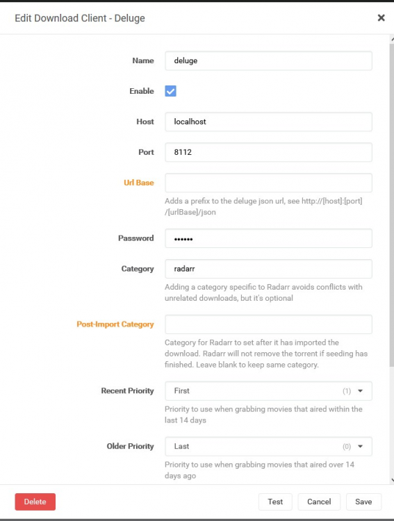The height and width of the screenshot is (521, 394).
Task: Click the Category field with radarr
Action: 268,269
